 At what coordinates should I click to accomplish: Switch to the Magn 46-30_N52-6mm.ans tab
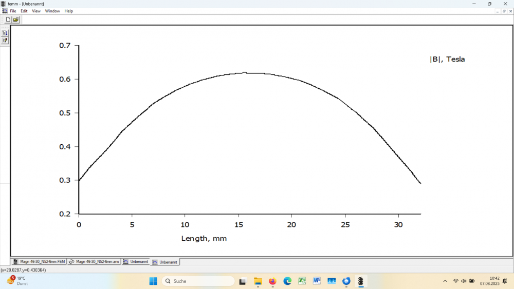pos(94,262)
